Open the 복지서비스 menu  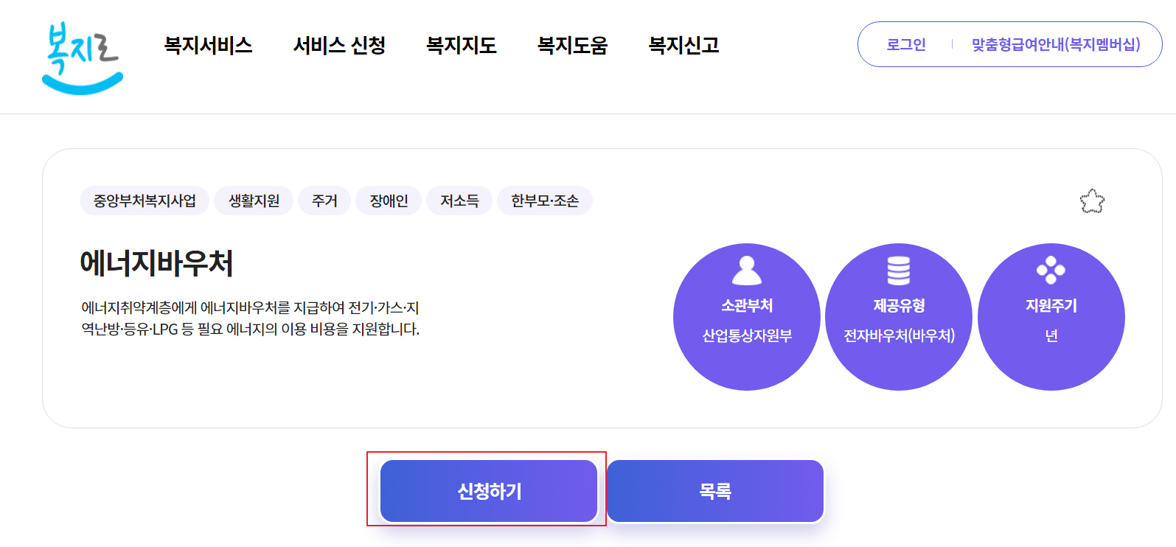click(208, 46)
